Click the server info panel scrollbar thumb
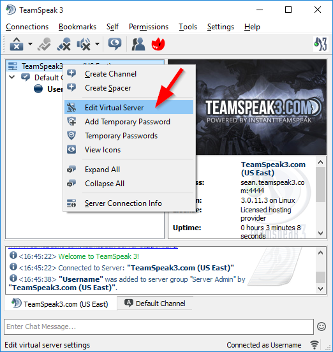This screenshot has width=333, height=352. [321, 184]
